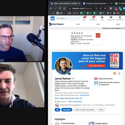Go back with the browser back arrow
Viewport: 125px width, 125px height.
click(x=51, y=8)
